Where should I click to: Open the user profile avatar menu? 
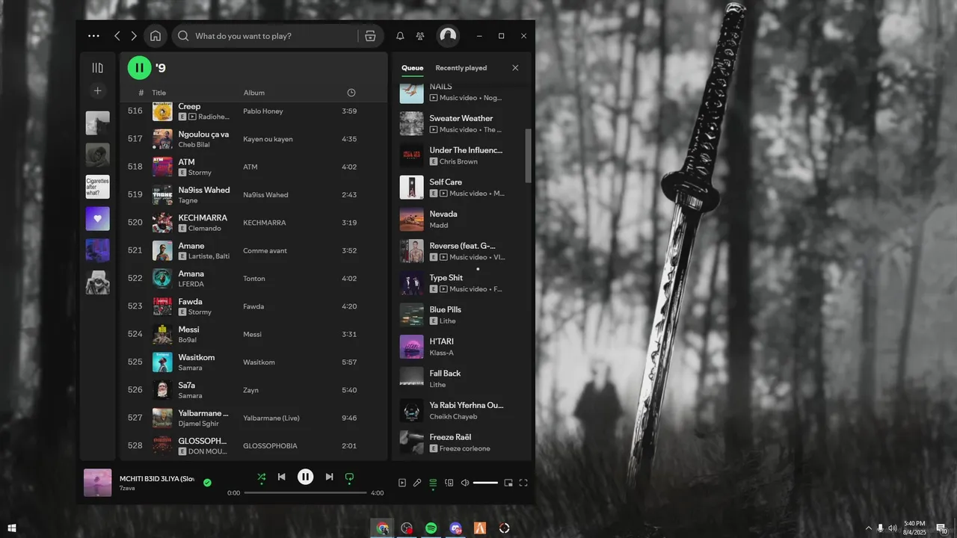pyautogui.click(x=448, y=35)
